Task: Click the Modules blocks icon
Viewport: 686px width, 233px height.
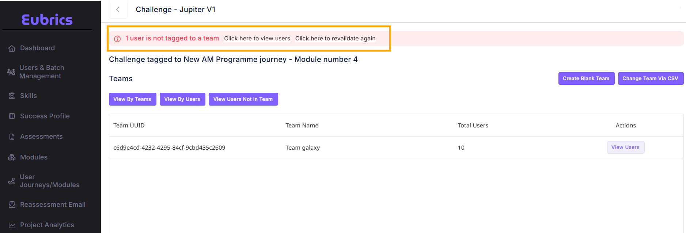Action: click(12, 157)
